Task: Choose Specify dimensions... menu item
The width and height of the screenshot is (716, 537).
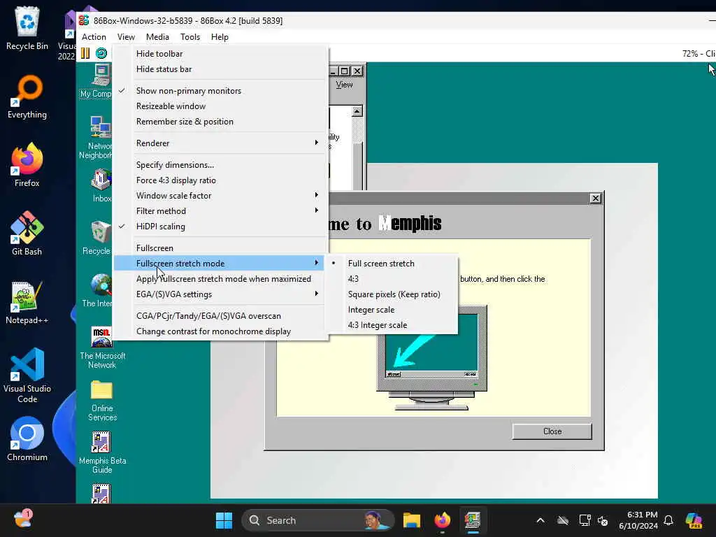Action: click(x=220, y=164)
